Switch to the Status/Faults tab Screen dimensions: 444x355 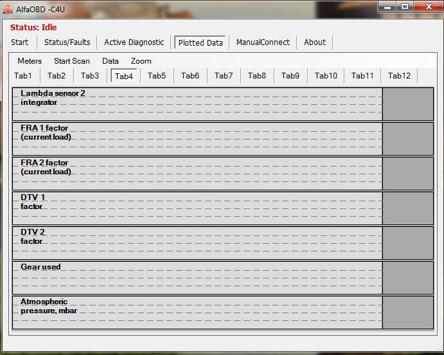[x=67, y=42]
